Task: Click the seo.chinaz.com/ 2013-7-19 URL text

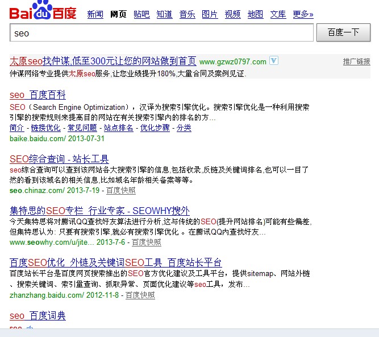Action: 55,191
